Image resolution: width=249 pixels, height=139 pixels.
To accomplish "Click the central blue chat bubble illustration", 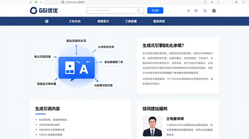I will click(x=76, y=68).
